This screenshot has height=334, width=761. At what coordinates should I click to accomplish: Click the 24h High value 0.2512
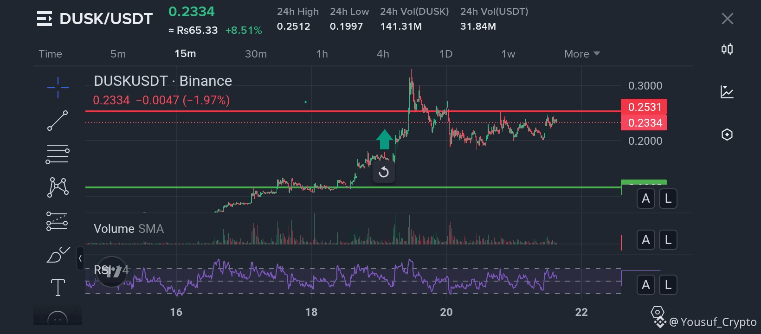294,26
